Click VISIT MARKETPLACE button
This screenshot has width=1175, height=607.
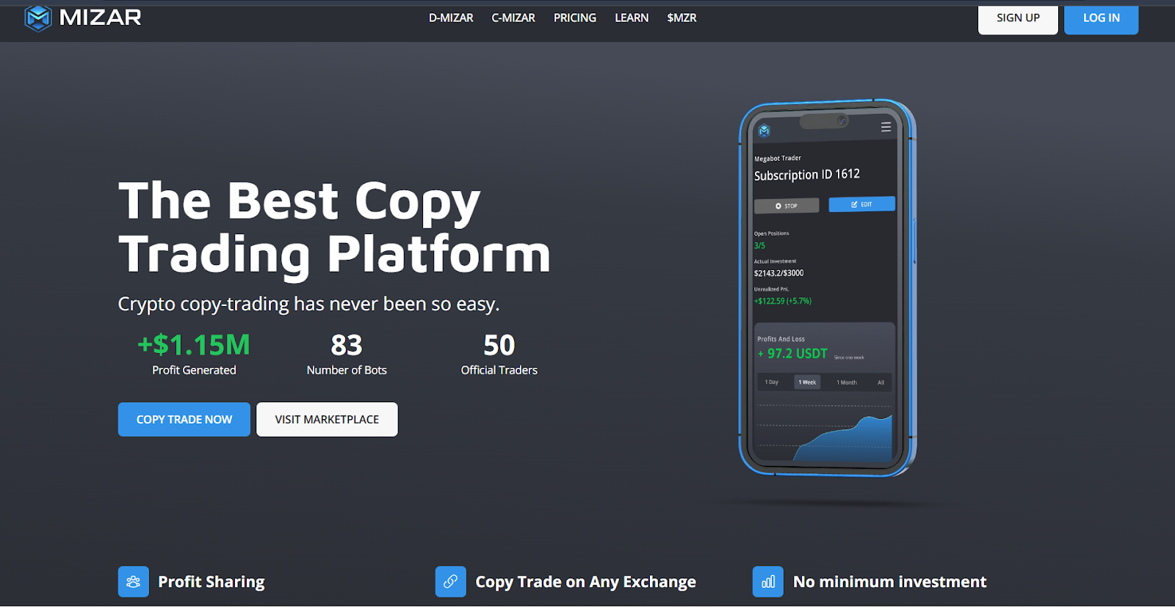click(327, 419)
